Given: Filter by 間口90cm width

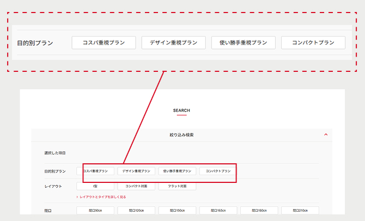Looking at the screenshot, I should coord(95,210).
